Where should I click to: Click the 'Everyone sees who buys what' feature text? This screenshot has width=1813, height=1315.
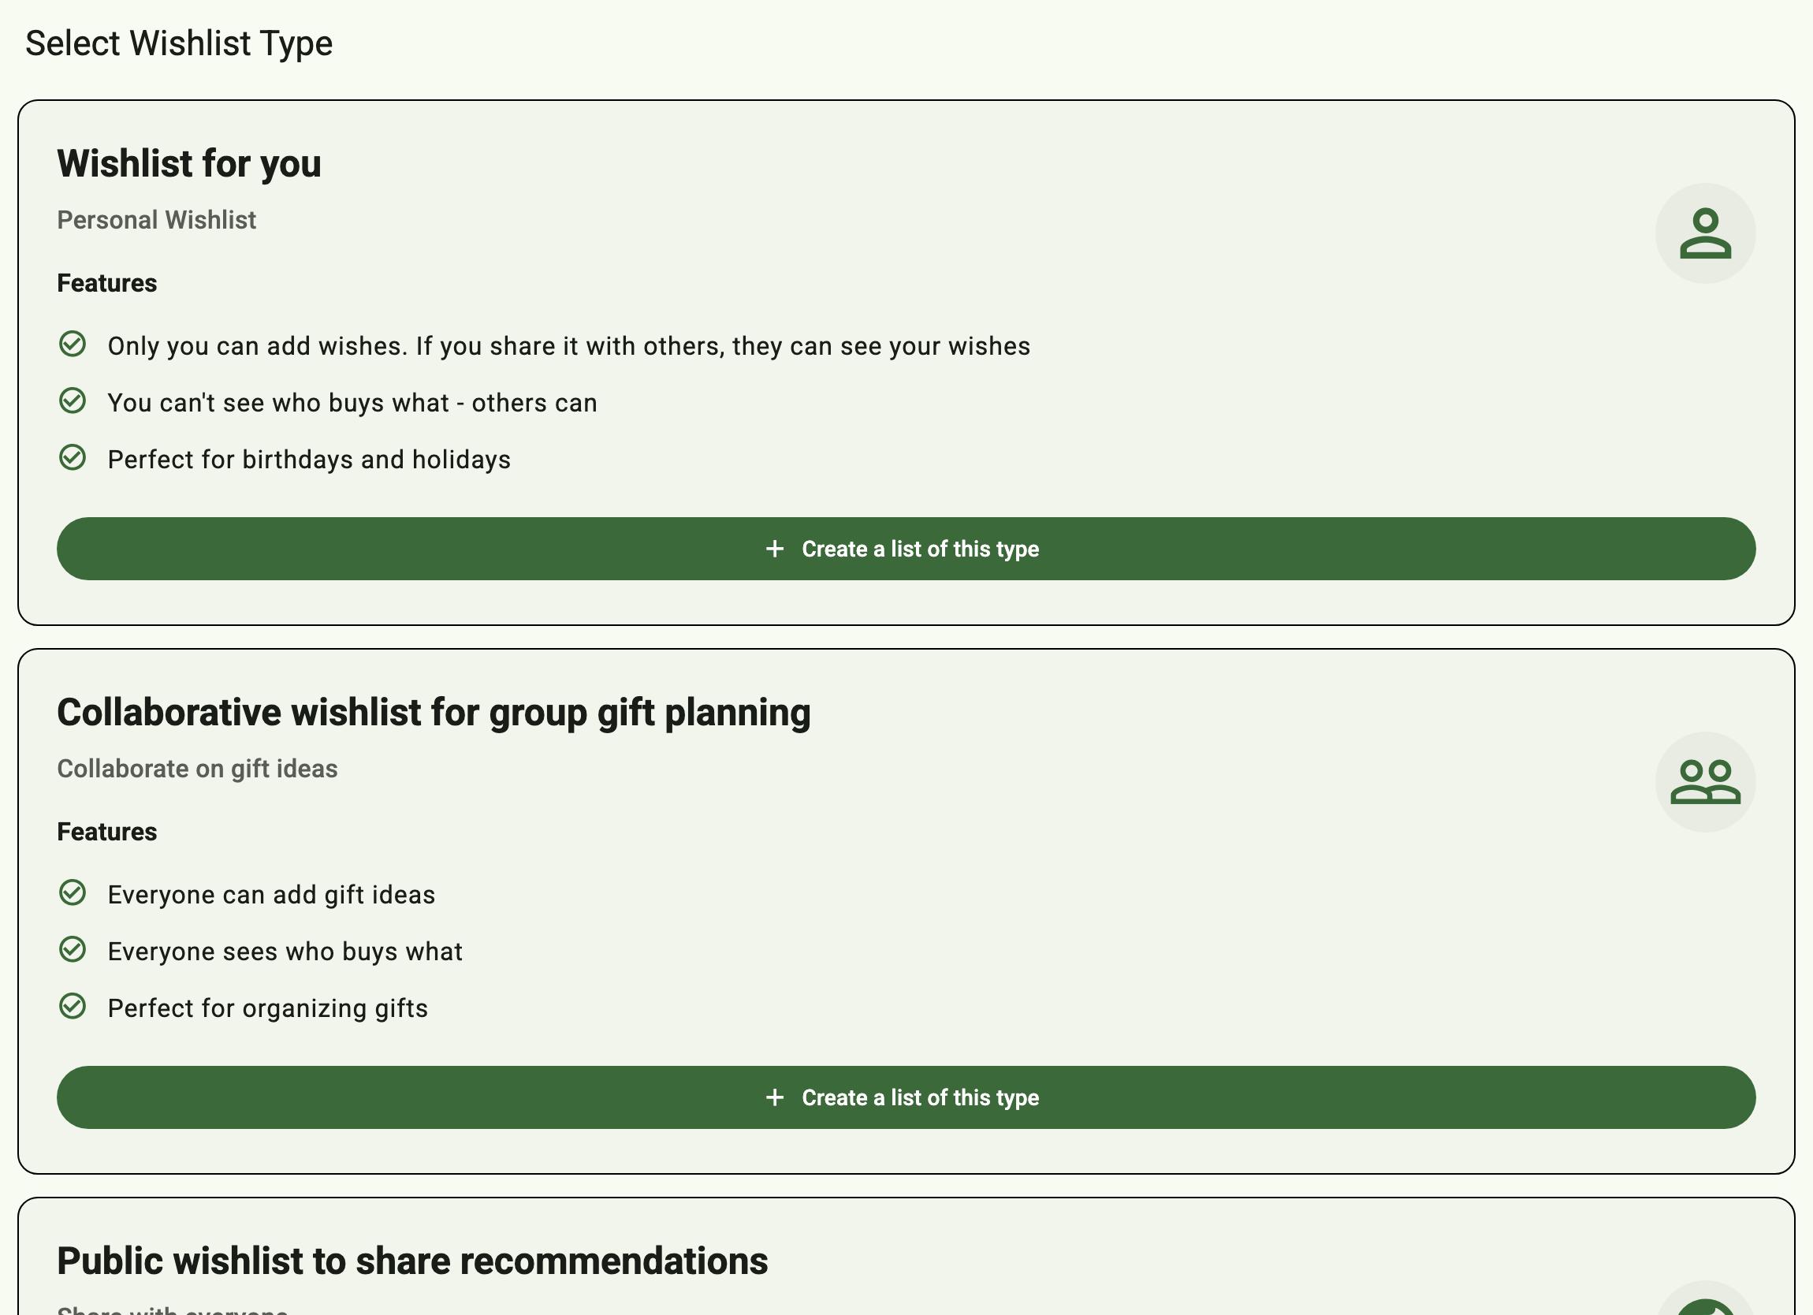(285, 952)
